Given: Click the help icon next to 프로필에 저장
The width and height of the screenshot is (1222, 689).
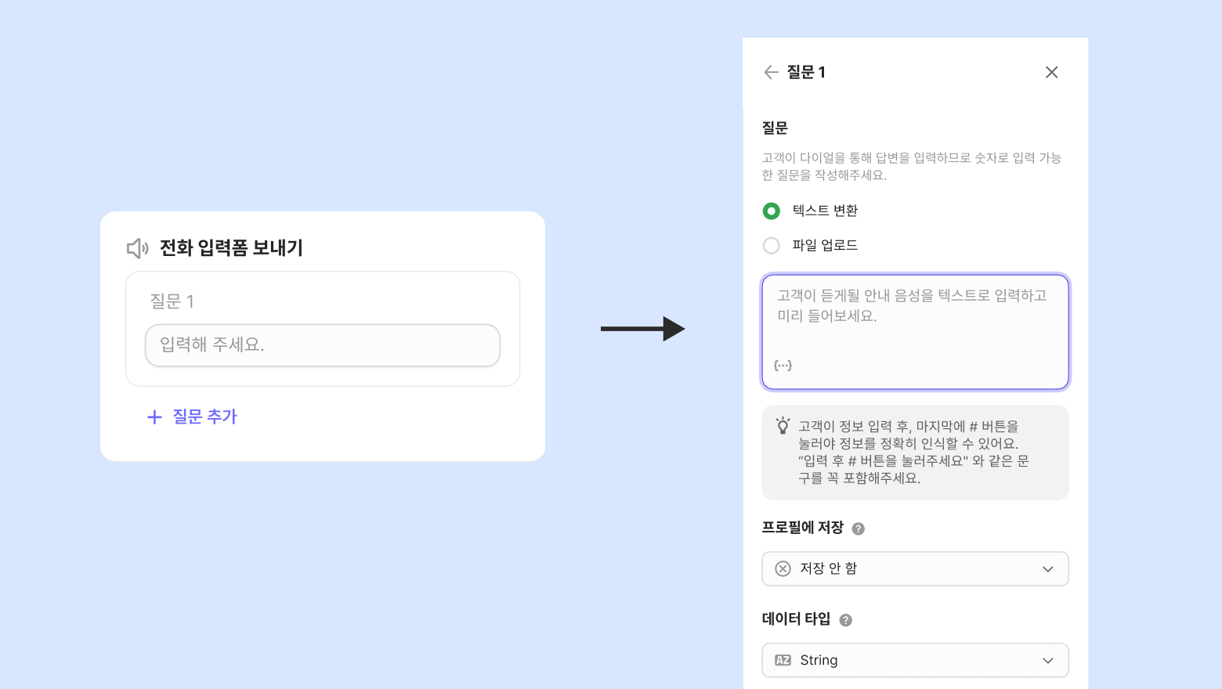Looking at the screenshot, I should click(858, 528).
